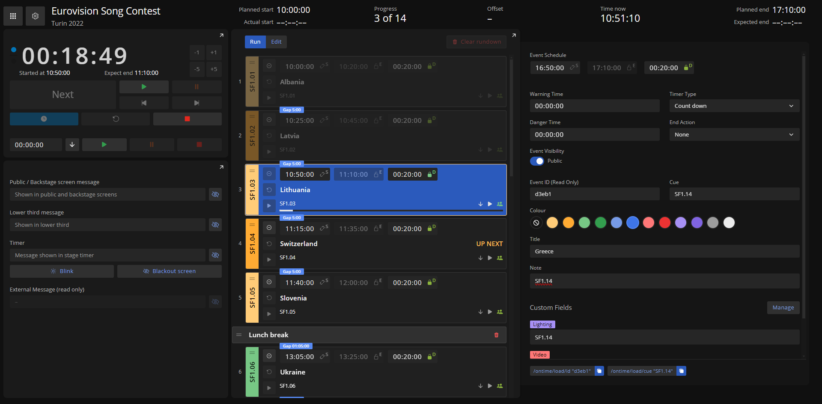The image size is (822, 404).
Task: Delete the Lunch break block
Action: (497, 335)
